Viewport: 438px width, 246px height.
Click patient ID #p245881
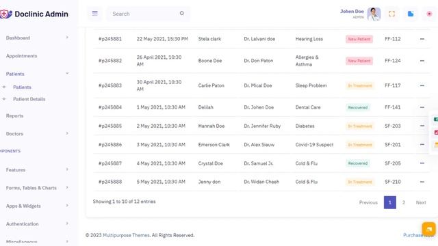(x=110, y=39)
